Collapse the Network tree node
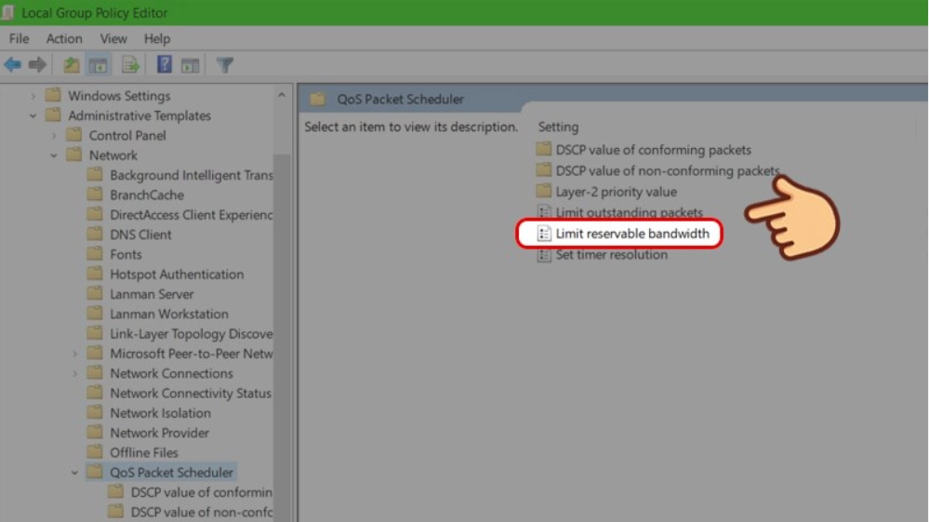 pyautogui.click(x=54, y=155)
